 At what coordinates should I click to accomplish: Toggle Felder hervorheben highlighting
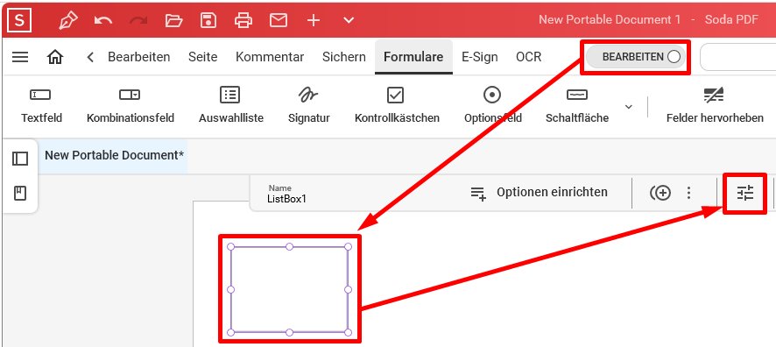click(x=715, y=105)
